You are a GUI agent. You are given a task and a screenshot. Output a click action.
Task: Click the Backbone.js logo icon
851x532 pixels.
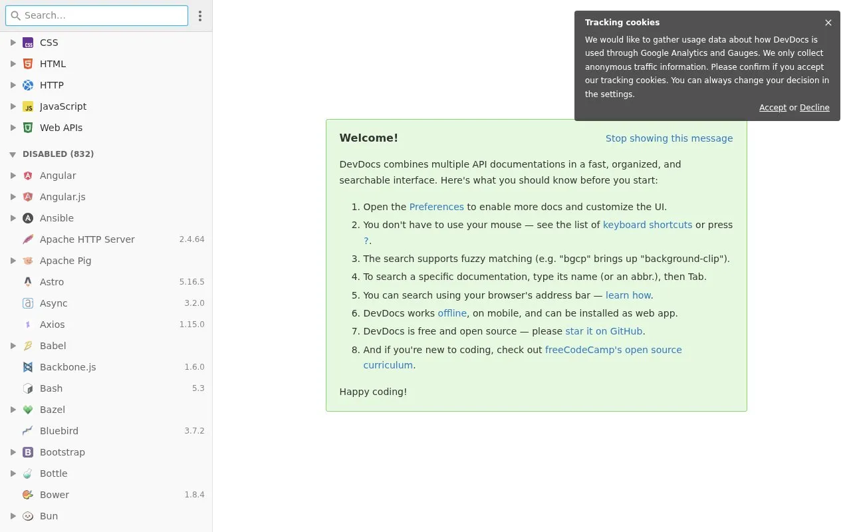coord(28,367)
